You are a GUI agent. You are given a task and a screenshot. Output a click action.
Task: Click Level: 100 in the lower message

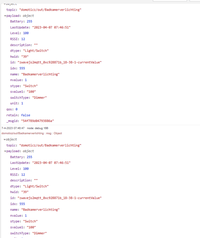[19, 169]
